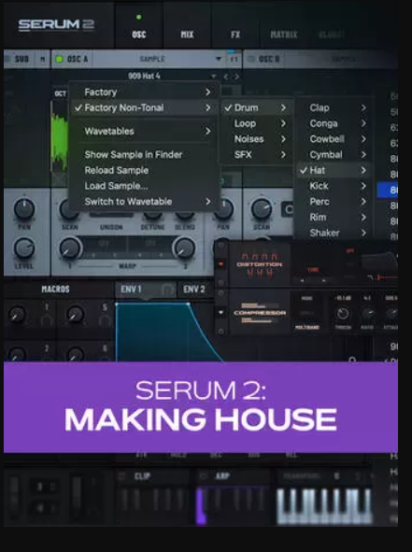Viewport: 412px width, 552px height.
Task: Click the right WARP knob
Action: click(x=184, y=248)
